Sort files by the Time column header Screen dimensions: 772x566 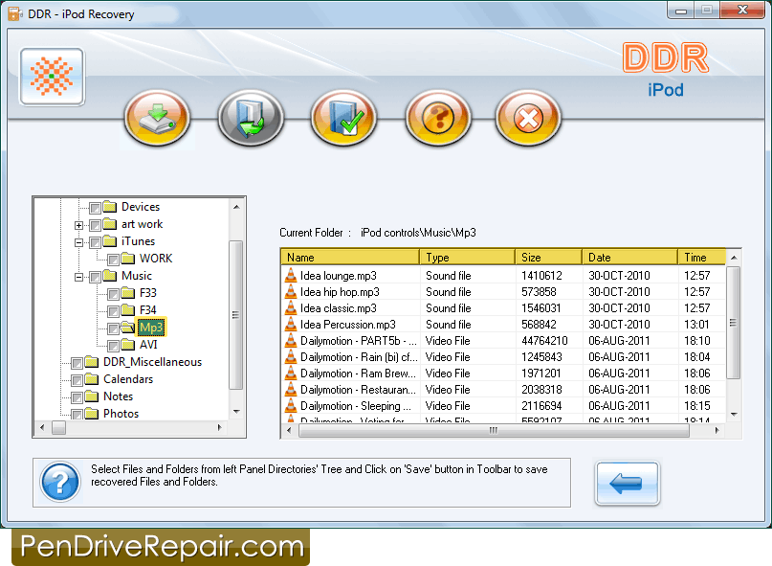tap(702, 258)
